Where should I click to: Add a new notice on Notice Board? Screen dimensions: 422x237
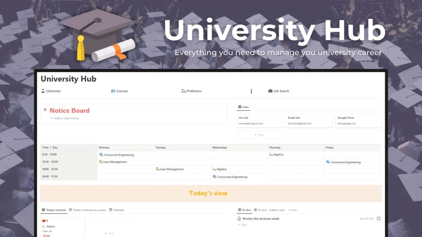coord(64,118)
